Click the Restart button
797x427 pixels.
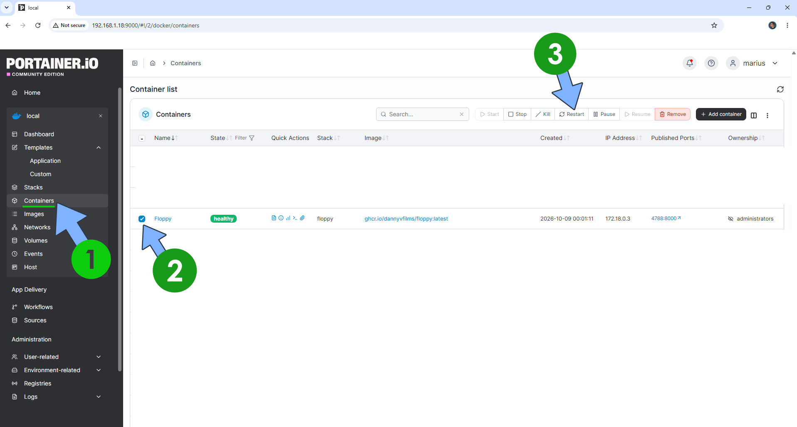point(572,114)
